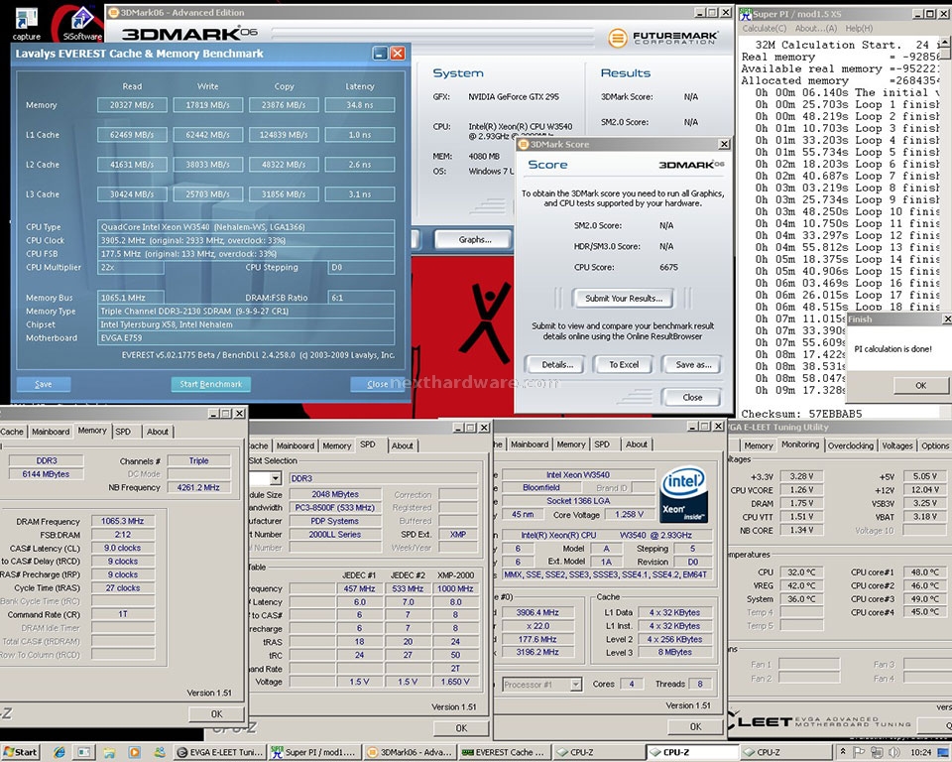The height and width of the screenshot is (762, 952).
Task: Open the Messenger quick launch icon
Action: 159,752
